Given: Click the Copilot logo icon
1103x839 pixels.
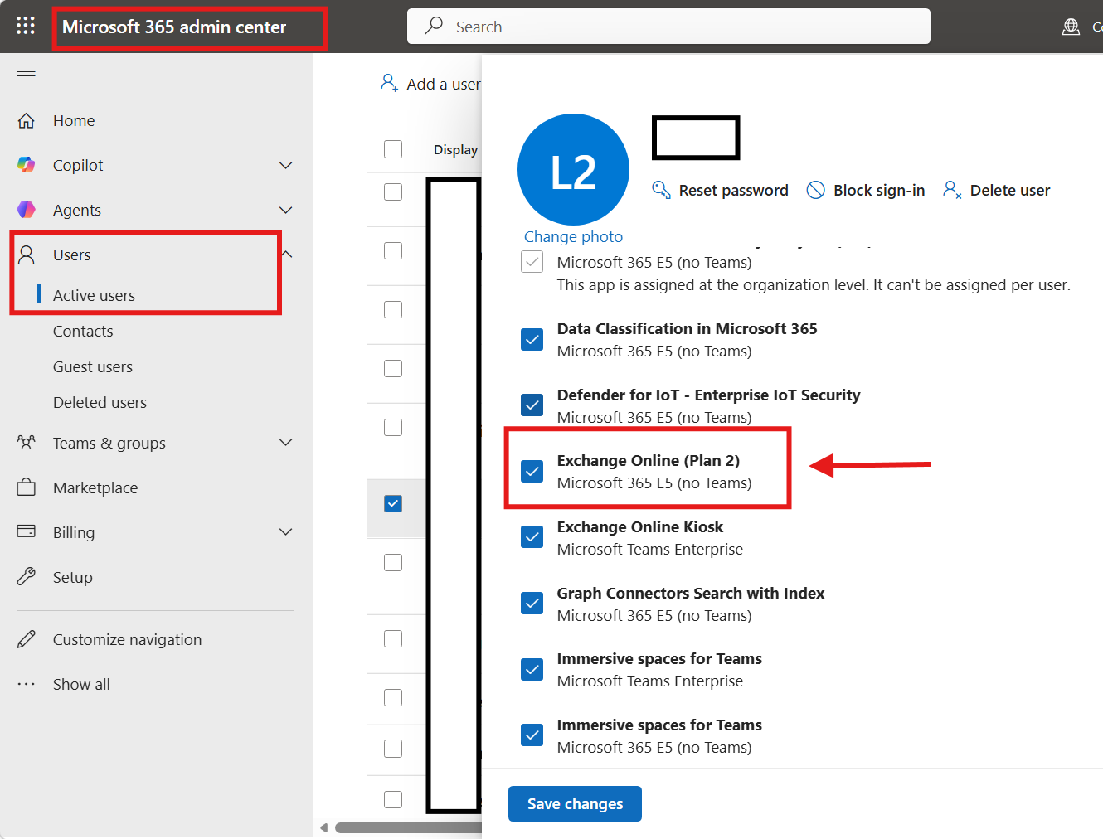Looking at the screenshot, I should (x=27, y=165).
